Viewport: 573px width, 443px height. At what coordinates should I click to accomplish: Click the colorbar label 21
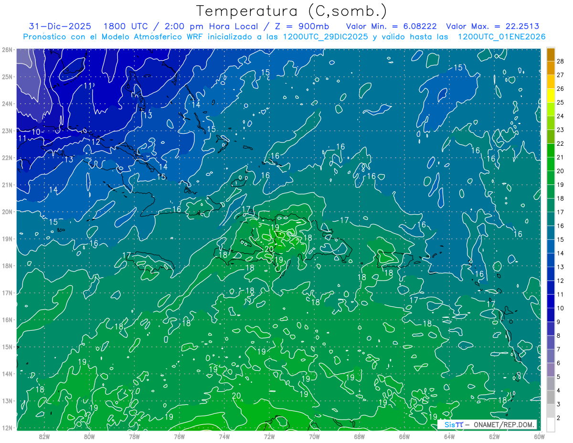[561, 158]
